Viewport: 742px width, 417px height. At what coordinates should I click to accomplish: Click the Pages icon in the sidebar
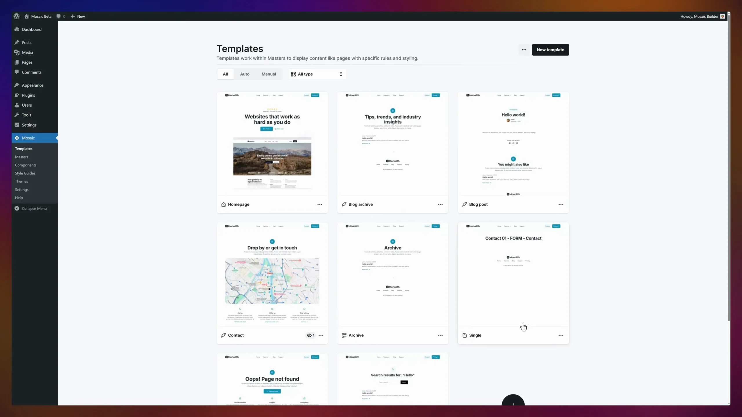[x=17, y=62]
